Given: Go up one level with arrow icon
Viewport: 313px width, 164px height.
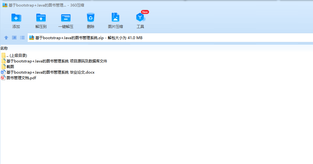Looking at the screenshot, I should (6, 38).
